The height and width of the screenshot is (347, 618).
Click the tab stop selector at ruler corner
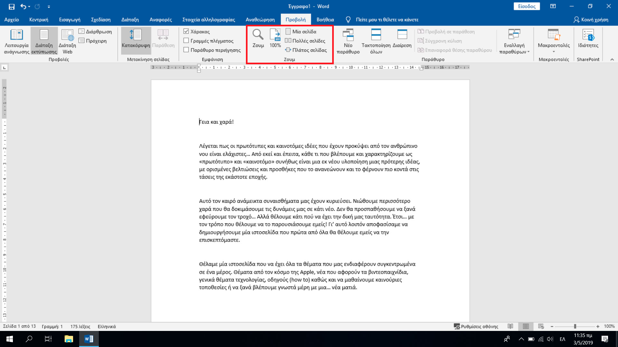tap(5, 67)
